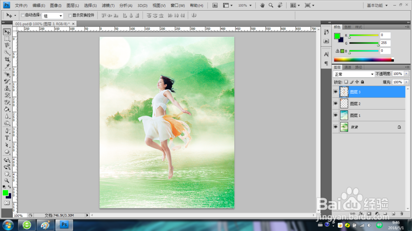Viewport: 412px width, 231px height.
Task: Open the Color panel options menu
Action: pyautogui.click(x=407, y=27)
